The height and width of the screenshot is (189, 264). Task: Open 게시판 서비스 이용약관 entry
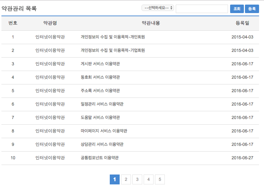(x=100, y=64)
